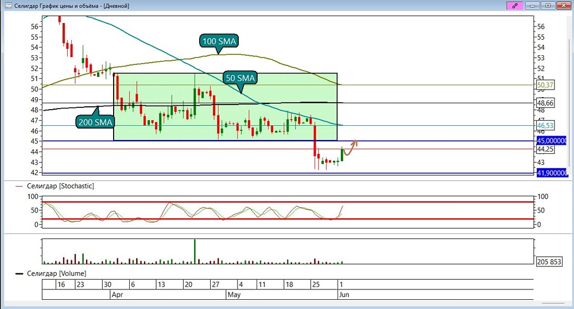
Task: Minimize the Селигдар chart window
Action: [532, 6]
